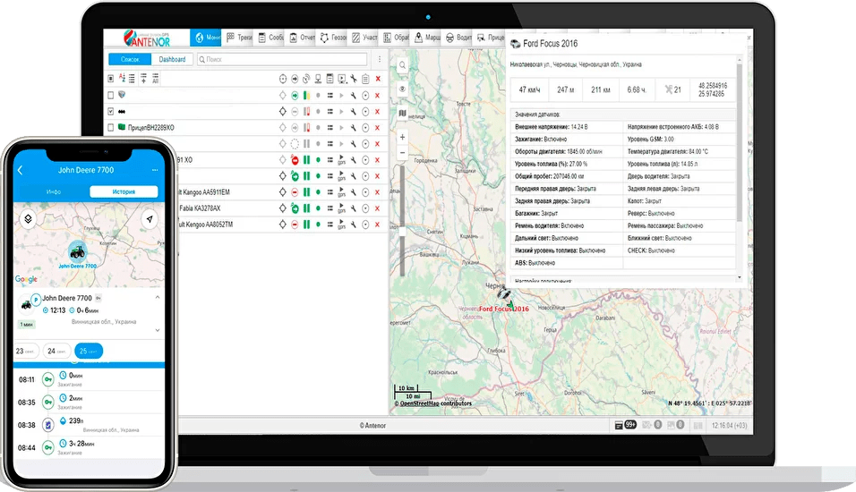Open the Мониторинг tab with globe icon

[x=206, y=37]
